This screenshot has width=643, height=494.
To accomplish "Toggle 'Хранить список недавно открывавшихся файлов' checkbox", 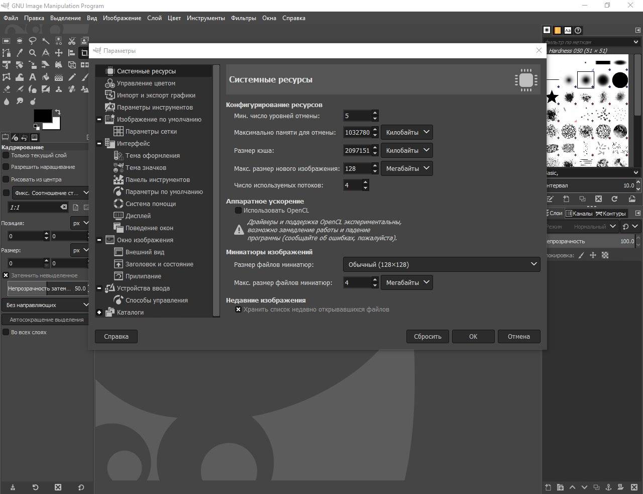I will click(239, 310).
